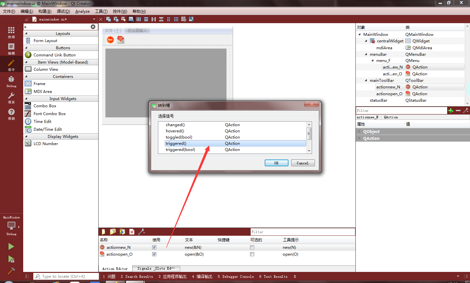Click the Edit Tab Order toolbar icon

[x=131, y=19]
